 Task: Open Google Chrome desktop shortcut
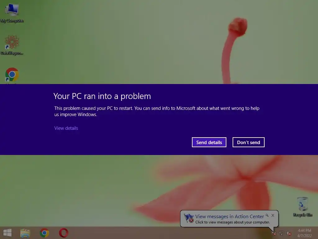pos(12,75)
